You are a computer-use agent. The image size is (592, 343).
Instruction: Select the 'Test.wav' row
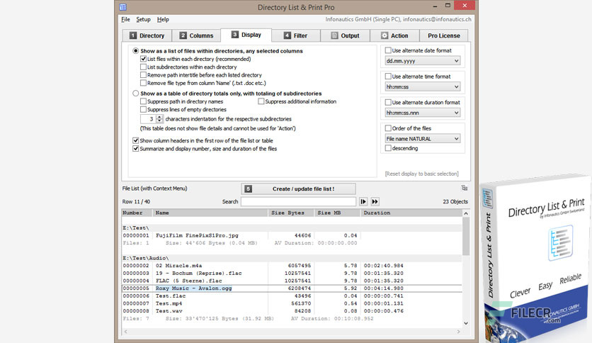[292, 311]
